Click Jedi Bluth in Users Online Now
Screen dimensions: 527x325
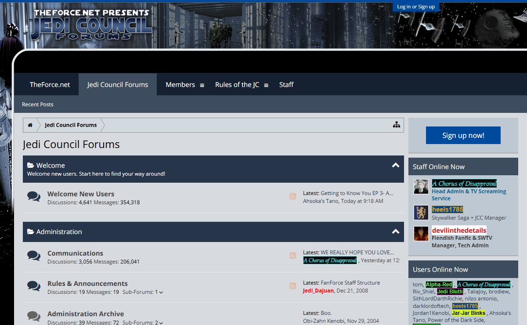tap(450, 291)
